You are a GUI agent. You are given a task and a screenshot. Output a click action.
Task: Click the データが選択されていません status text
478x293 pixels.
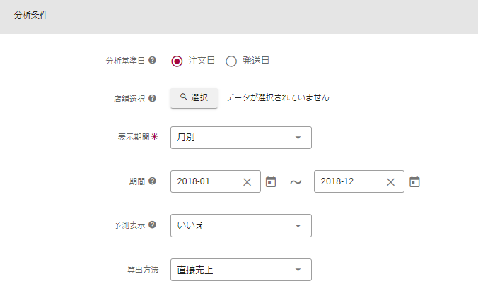tap(278, 97)
